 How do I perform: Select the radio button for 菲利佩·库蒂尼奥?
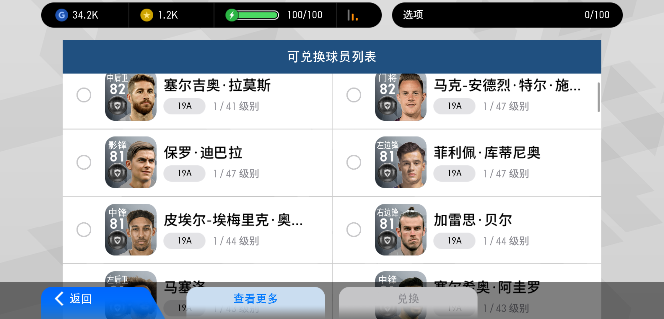[354, 162]
